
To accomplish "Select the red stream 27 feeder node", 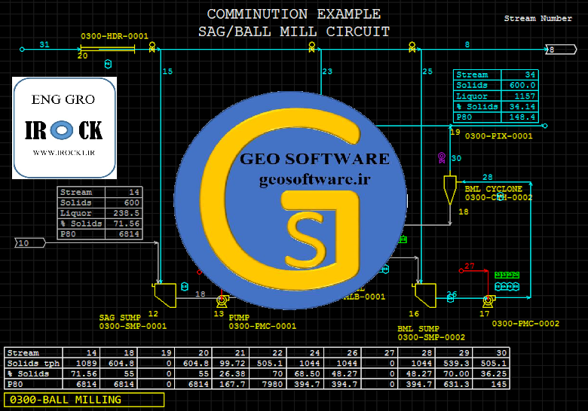I will (461, 270).
